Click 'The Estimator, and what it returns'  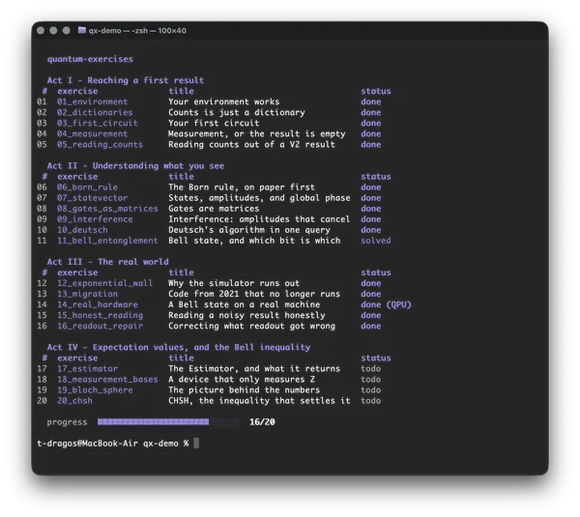point(254,369)
